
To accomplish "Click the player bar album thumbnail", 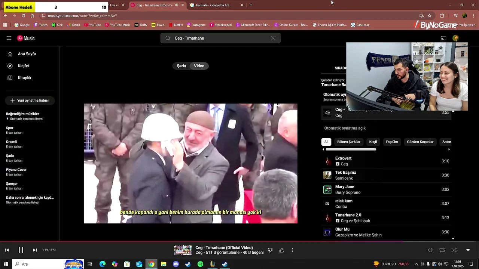I will coord(183,250).
